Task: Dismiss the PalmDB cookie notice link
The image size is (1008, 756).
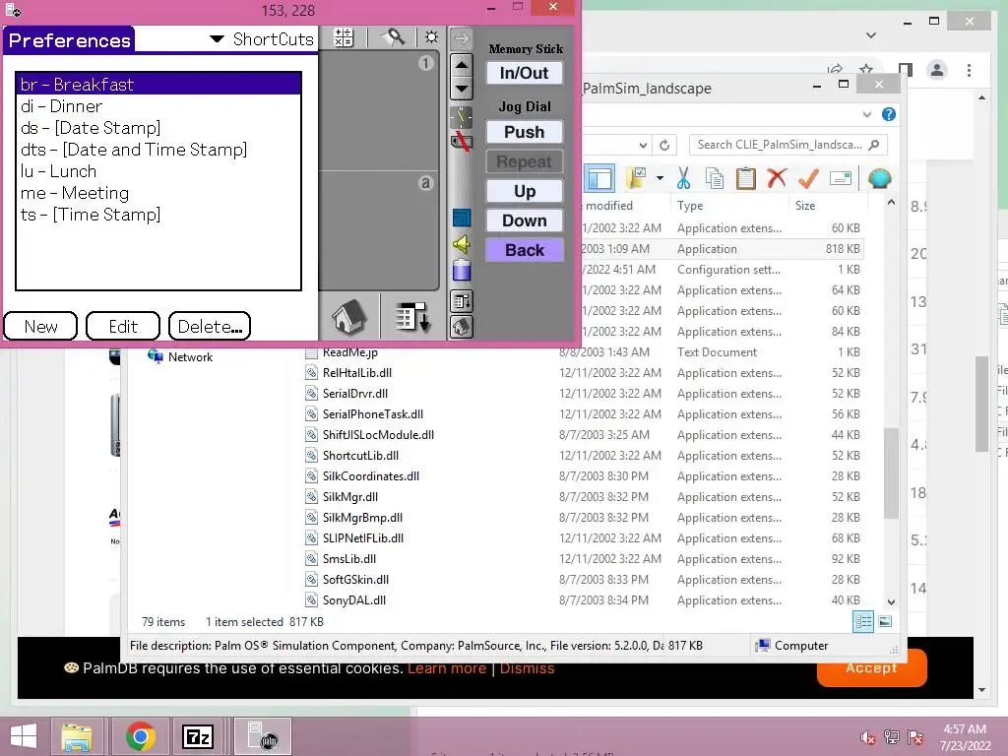Action: (527, 668)
